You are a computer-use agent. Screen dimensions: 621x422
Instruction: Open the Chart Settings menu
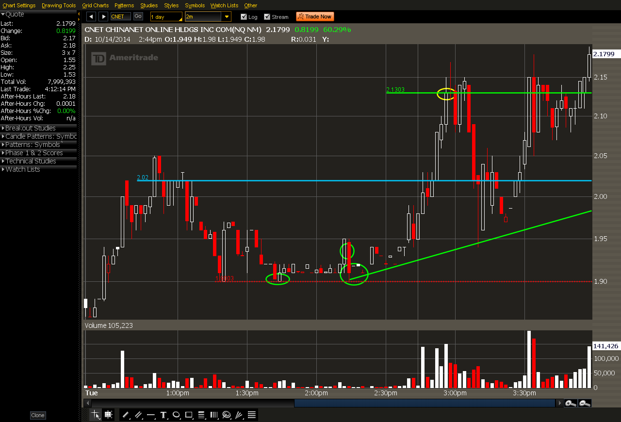(19, 5)
